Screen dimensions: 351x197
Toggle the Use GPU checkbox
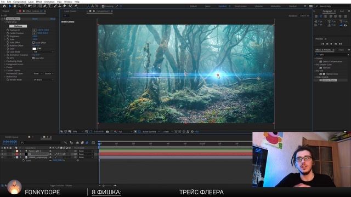[33, 58]
